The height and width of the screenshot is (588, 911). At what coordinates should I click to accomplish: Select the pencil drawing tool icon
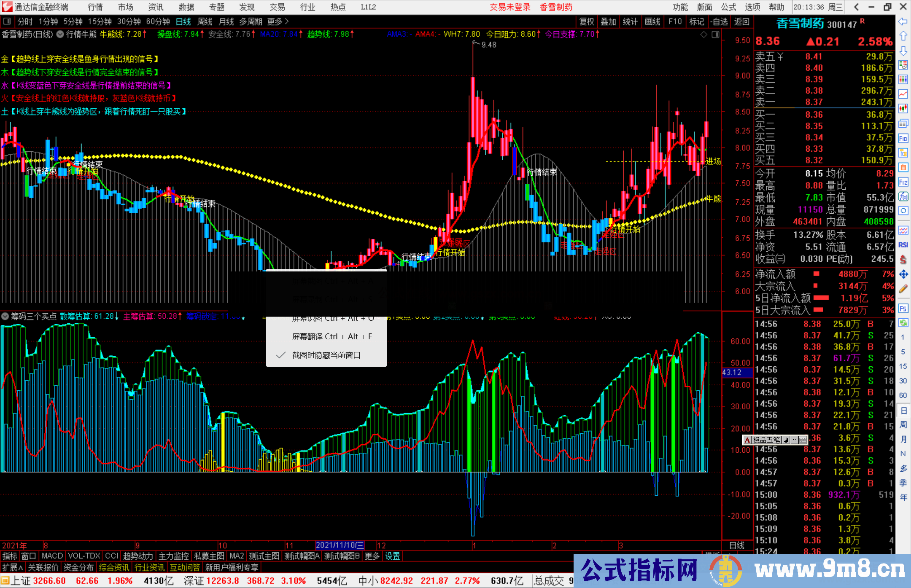coord(903,289)
